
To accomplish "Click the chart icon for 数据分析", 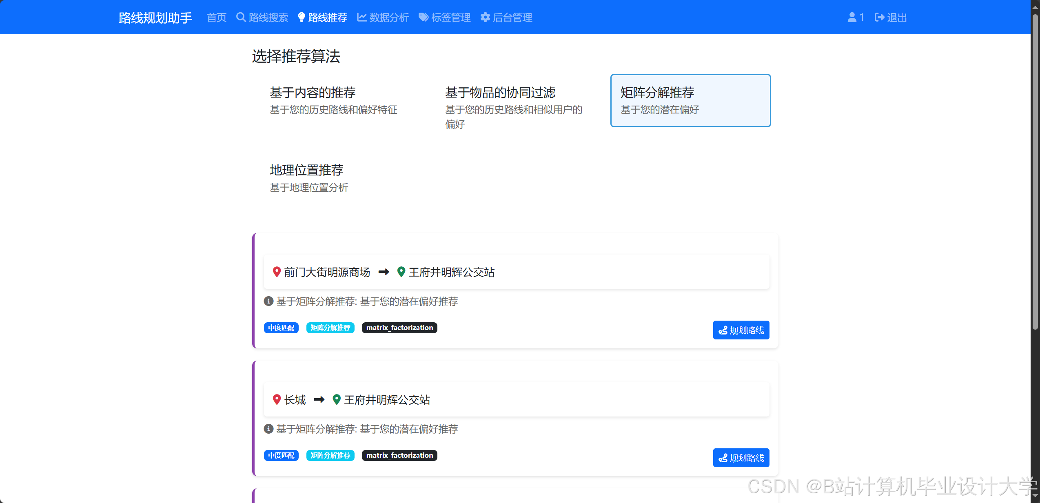I will (x=361, y=17).
